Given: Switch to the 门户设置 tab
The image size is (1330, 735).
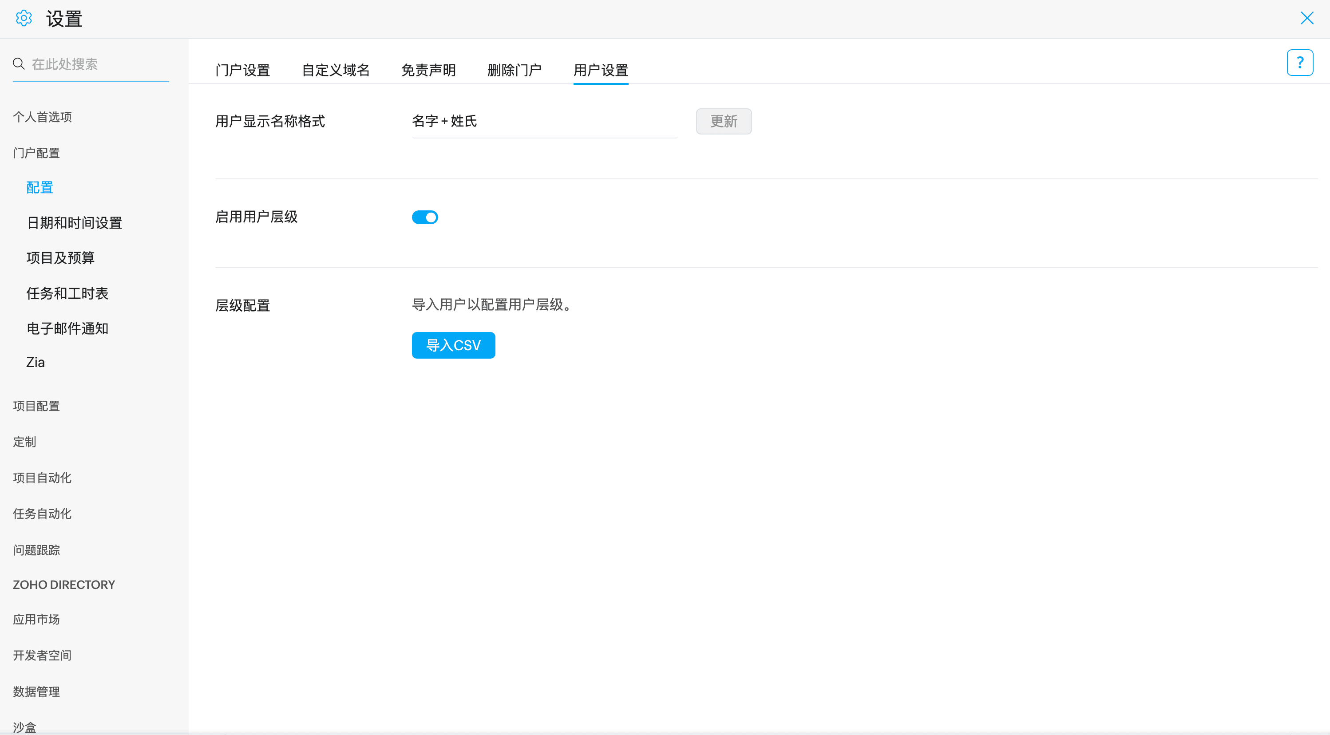Looking at the screenshot, I should 243,70.
